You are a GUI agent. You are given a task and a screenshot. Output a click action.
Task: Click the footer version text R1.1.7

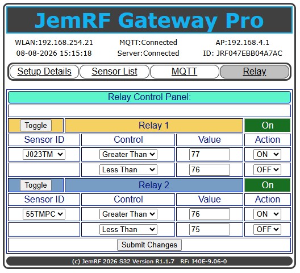(165, 261)
